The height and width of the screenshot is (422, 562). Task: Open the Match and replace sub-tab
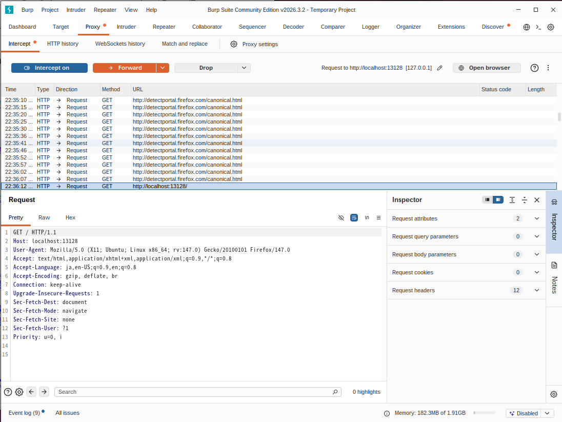click(185, 44)
